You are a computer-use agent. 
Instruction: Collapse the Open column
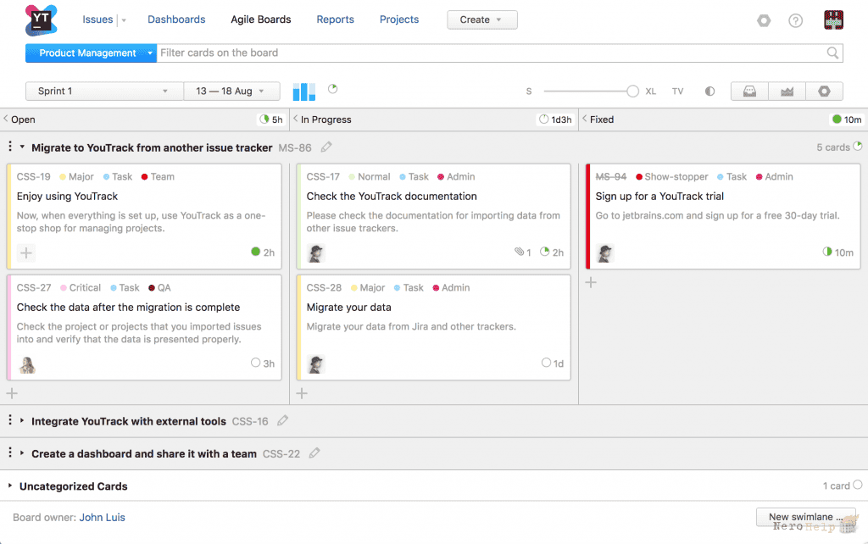click(x=6, y=119)
